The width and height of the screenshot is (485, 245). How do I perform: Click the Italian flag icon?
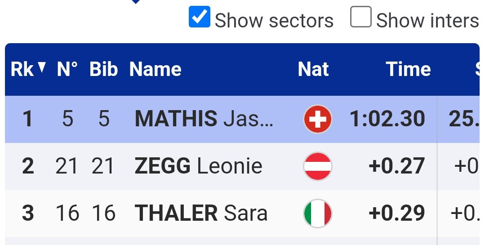click(x=318, y=213)
